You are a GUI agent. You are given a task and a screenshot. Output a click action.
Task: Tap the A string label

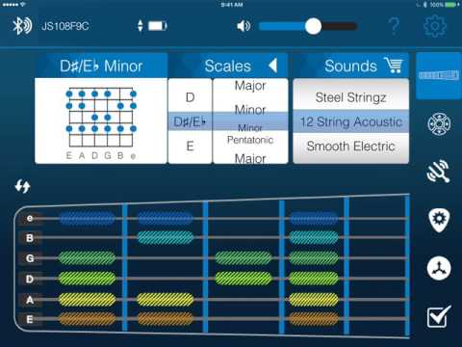(30, 300)
